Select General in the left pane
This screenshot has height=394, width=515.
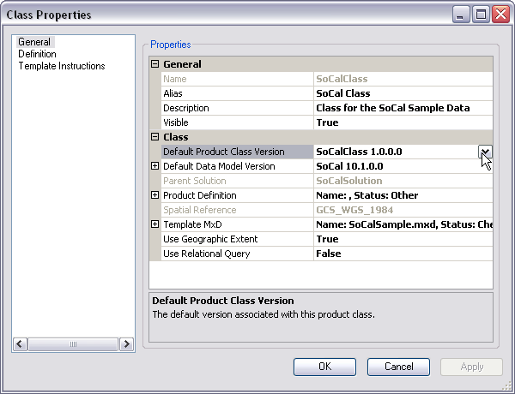pos(34,42)
